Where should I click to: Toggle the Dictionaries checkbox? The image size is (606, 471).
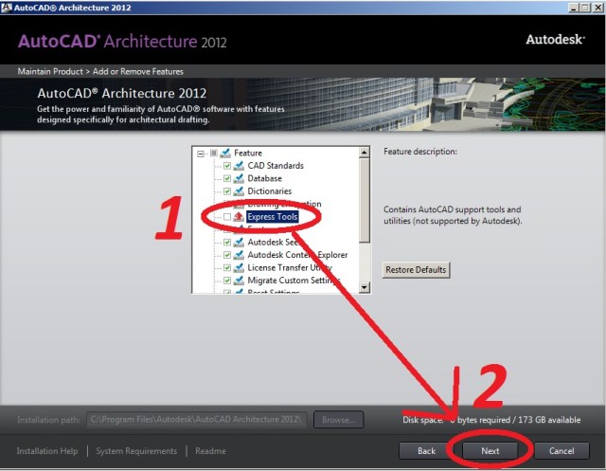(x=226, y=191)
